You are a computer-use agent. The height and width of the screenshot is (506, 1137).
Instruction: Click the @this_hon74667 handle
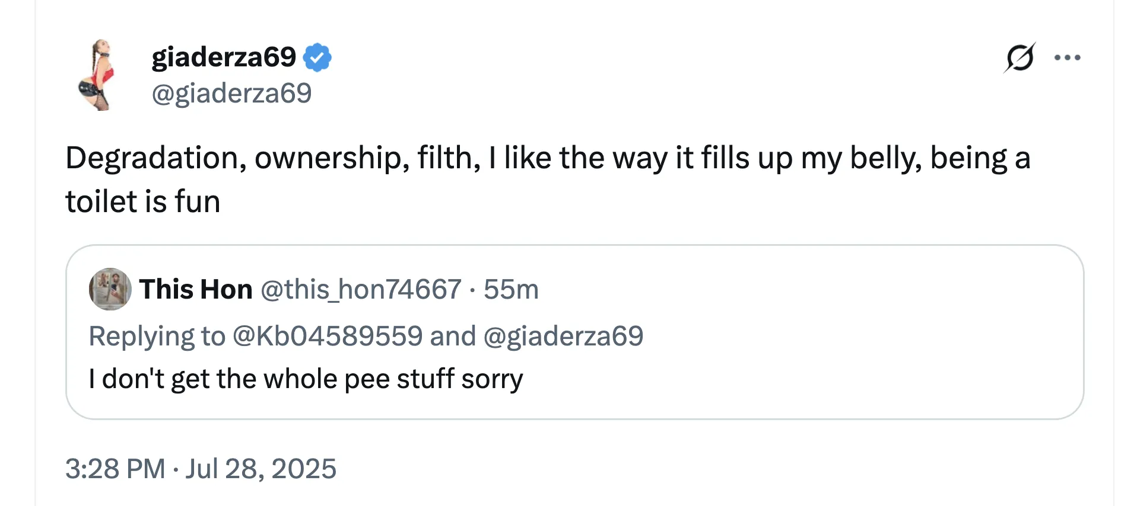coord(361,289)
